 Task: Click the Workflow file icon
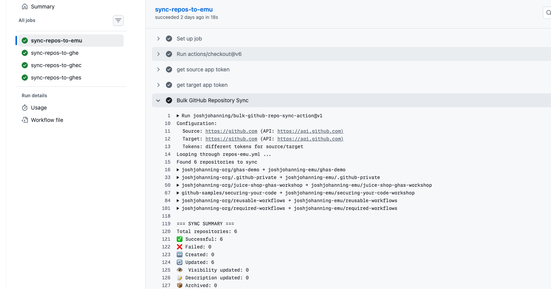[x=24, y=120]
